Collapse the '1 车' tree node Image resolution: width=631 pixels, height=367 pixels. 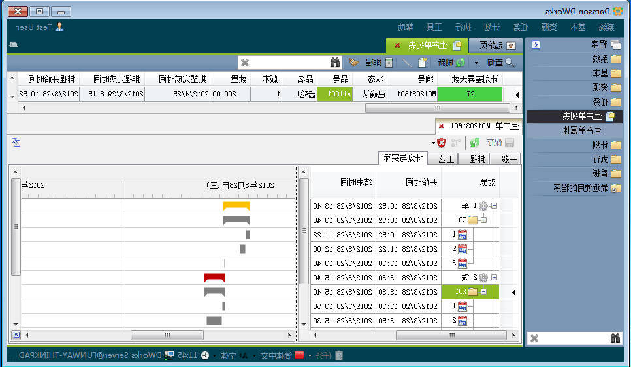click(x=494, y=205)
